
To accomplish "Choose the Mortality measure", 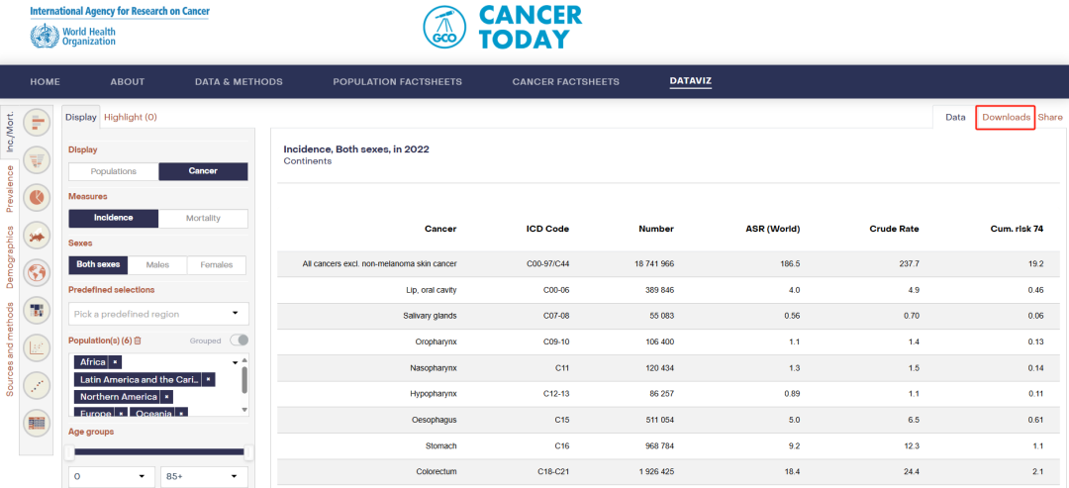I will 203,218.
